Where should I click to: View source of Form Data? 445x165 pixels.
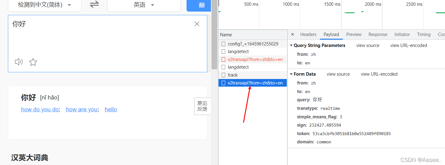coord(338,74)
